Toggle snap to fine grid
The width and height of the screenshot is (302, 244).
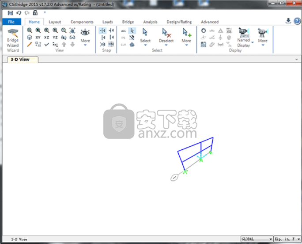click(111, 44)
